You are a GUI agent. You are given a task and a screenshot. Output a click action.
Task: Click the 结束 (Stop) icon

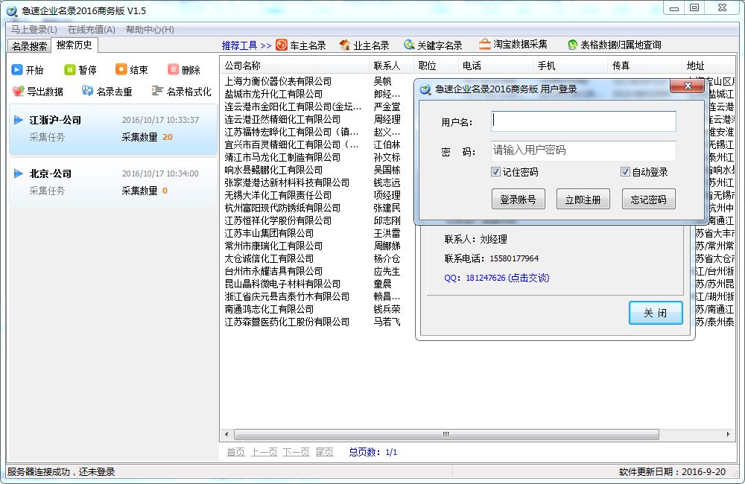pyautogui.click(x=121, y=70)
